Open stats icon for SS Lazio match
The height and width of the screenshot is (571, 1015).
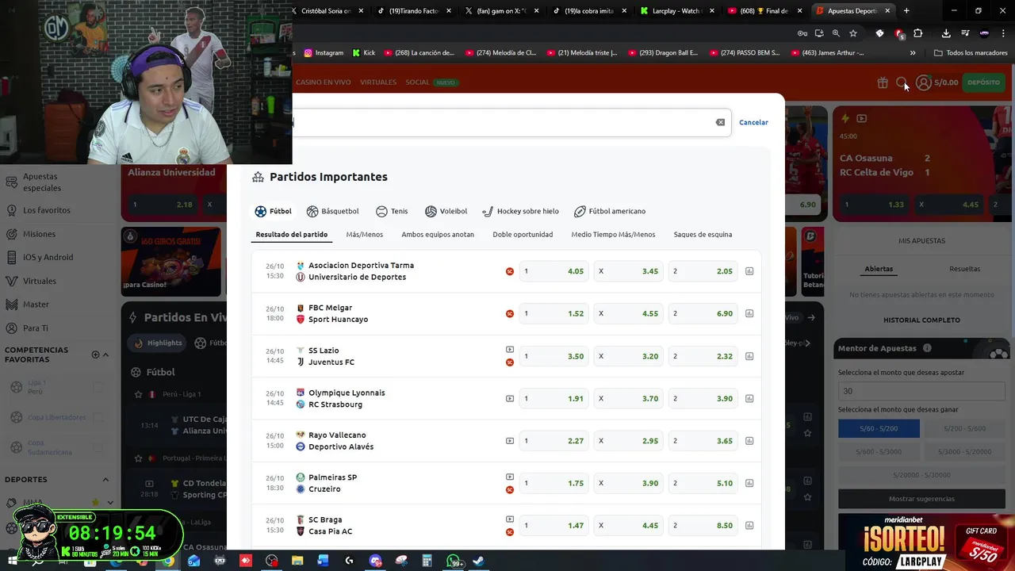(x=749, y=356)
